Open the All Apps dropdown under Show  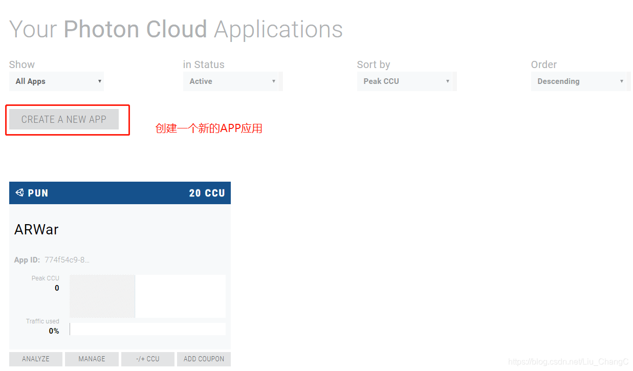pos(56,81)
